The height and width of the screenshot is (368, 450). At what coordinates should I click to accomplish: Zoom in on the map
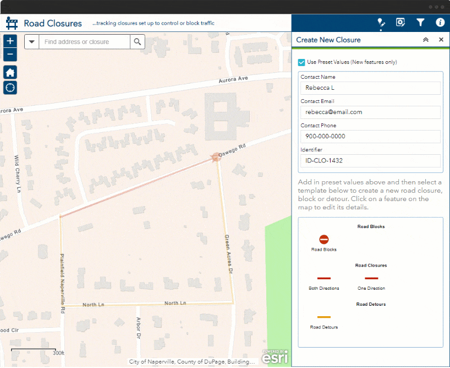[x=10, y=41]
